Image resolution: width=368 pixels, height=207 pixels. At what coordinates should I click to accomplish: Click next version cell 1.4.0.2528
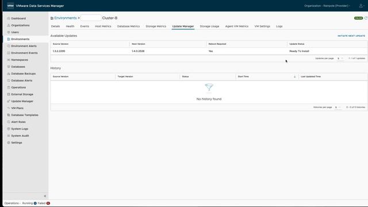tap(138, 51)
